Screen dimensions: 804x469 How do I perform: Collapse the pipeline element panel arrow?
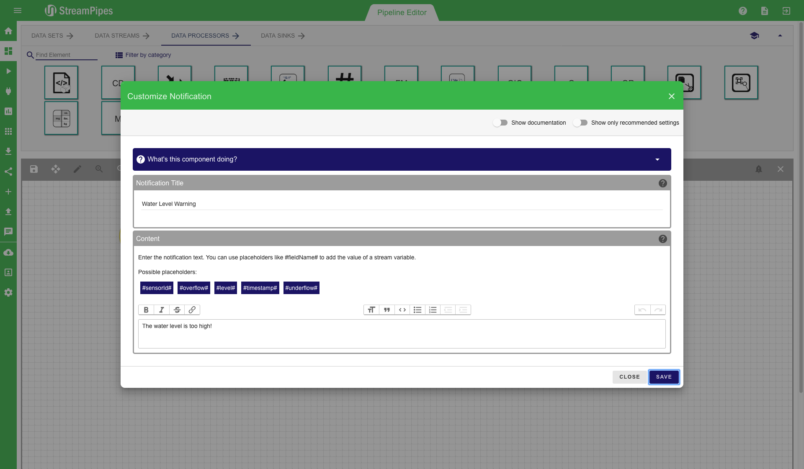coord(780,36)
